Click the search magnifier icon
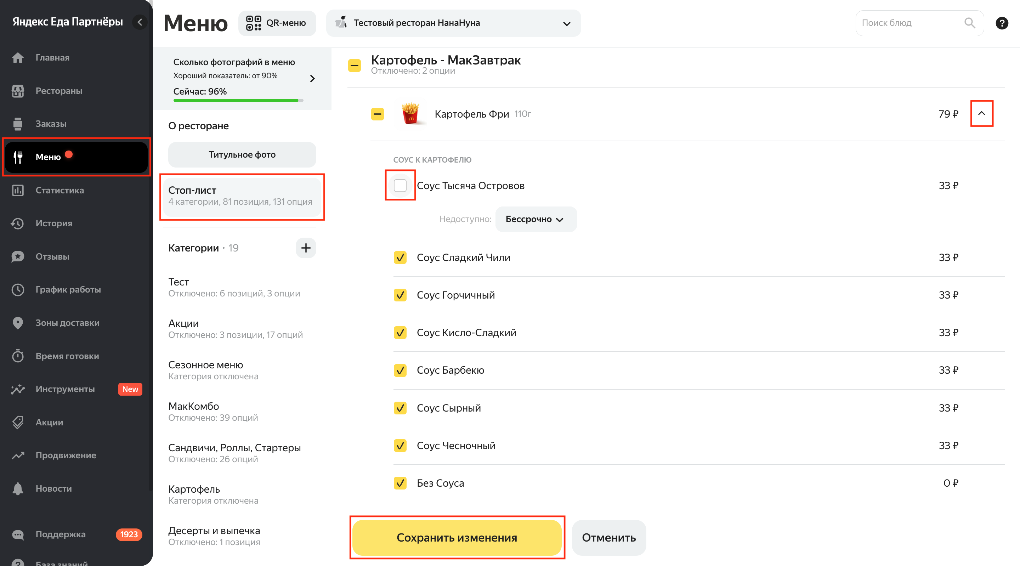This screenshot has height=566, width=1020. click(970, 23)
